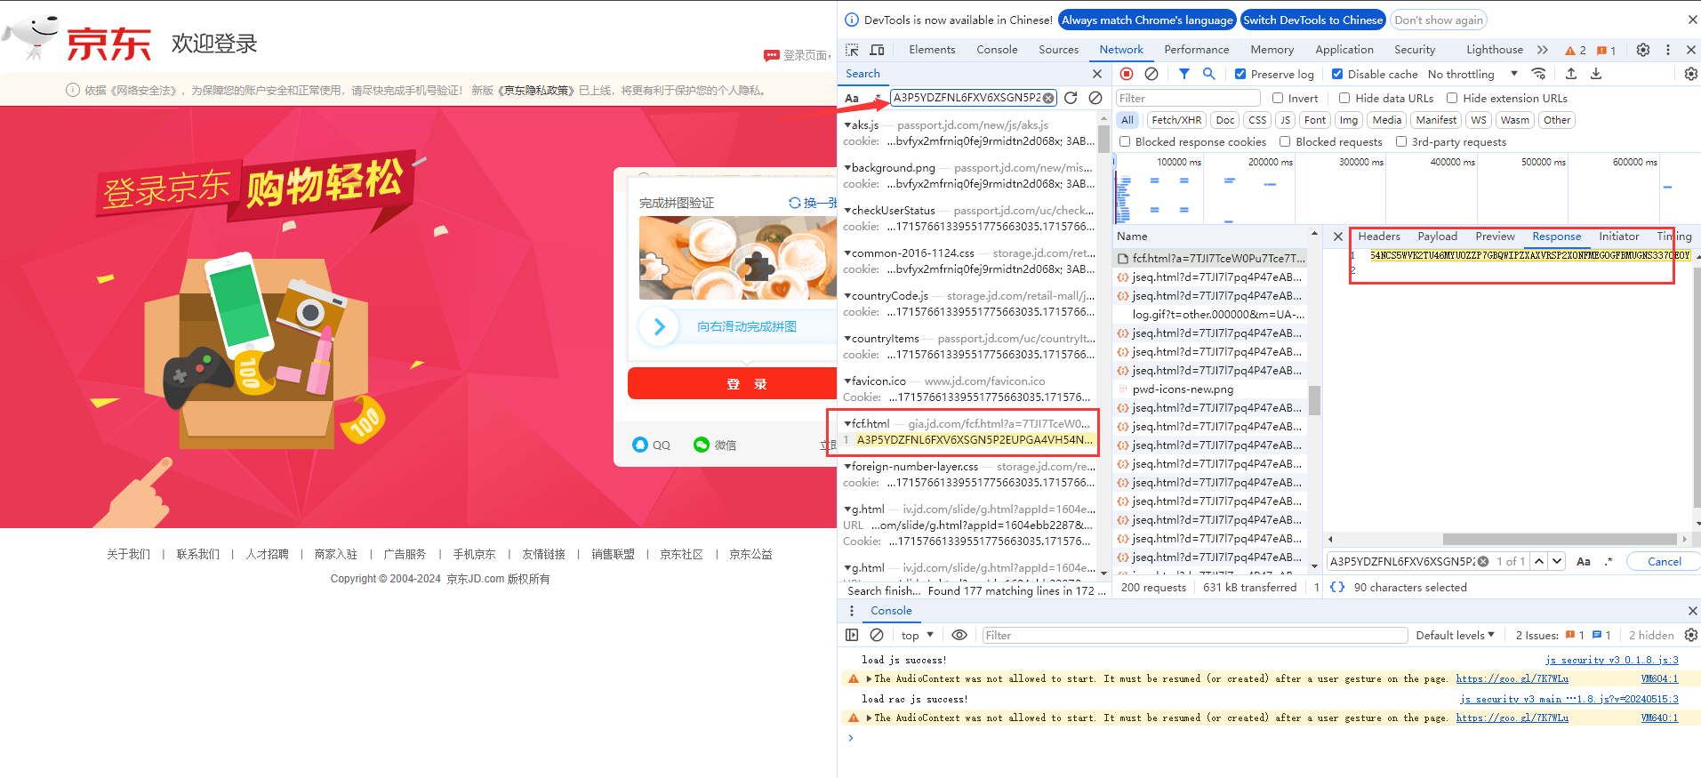Clear the console output
The image size is (1701, 778).
877,635
